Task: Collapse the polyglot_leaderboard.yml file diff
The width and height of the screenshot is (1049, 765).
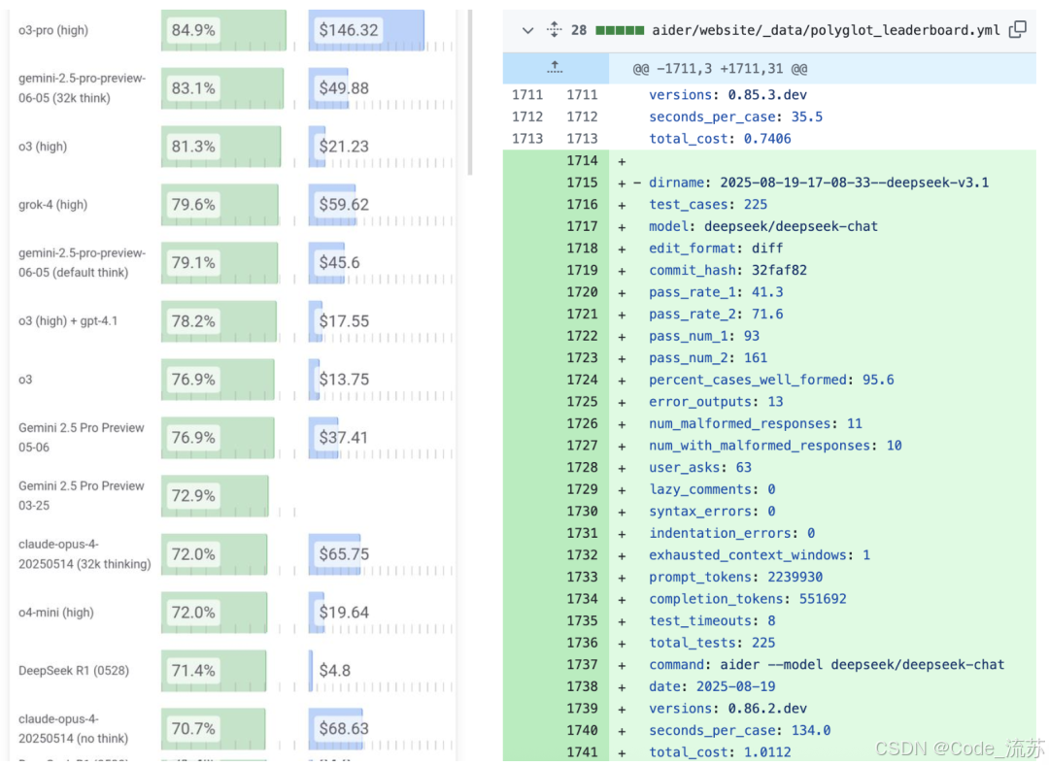Action: (x=527, y=31)
